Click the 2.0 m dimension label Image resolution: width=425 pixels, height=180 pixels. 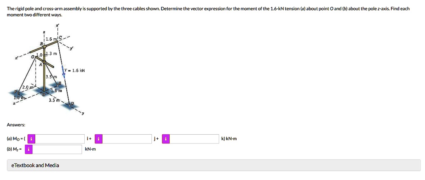[22, 87]
